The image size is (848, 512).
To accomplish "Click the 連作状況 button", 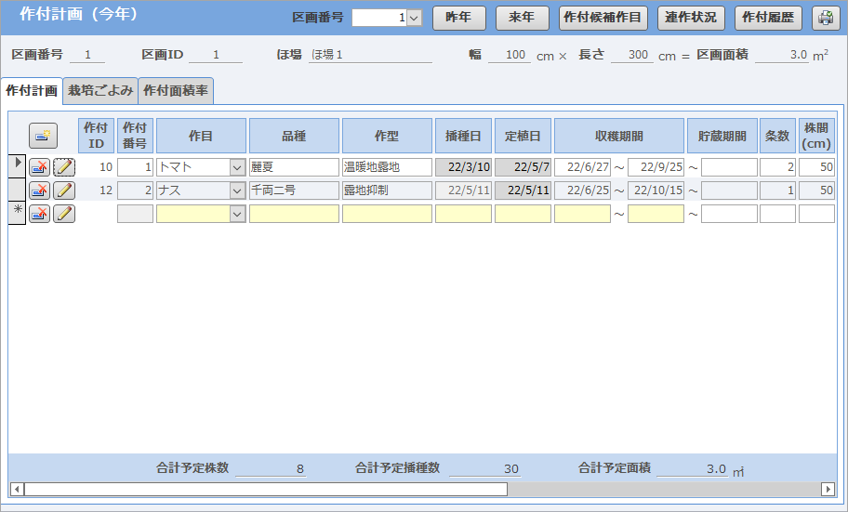I will pos(692,18).
